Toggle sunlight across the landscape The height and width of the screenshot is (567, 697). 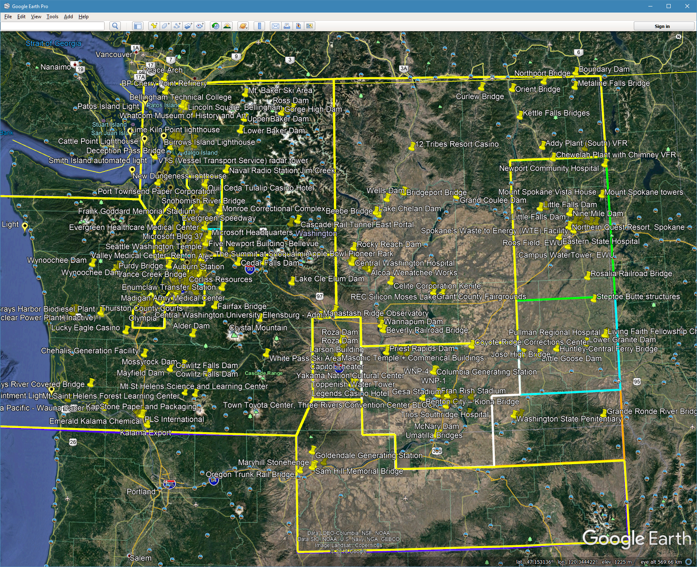point(227,26)
